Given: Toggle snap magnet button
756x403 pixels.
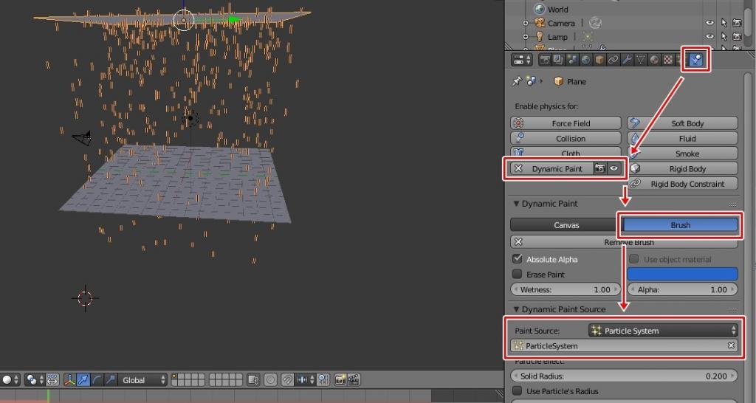Looking at the screenshot, I should pos(287,380).
